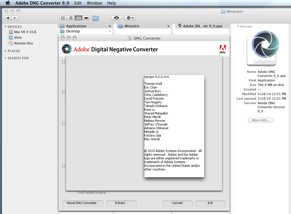Click the Kind Application value in preview
291x214 pixels.
click(x=266, y=80)
